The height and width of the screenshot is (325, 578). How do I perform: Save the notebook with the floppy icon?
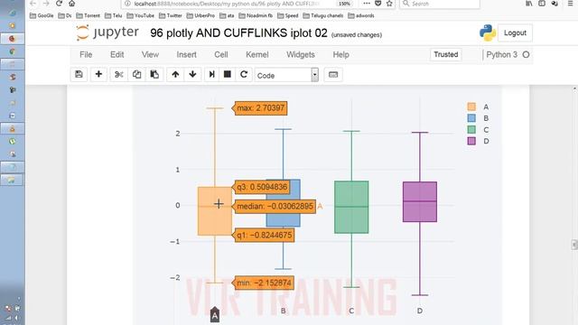79,74
